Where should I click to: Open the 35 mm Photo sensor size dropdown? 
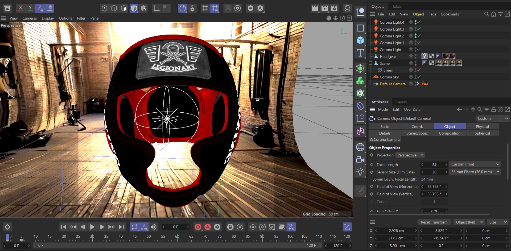pyautogui.click(x=475, y=172)
